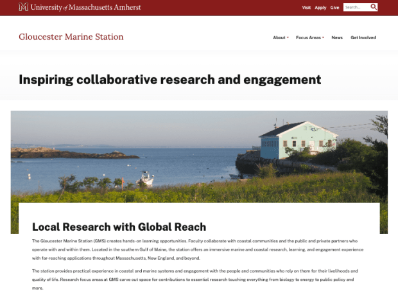Open the Give link

[334, 8]
